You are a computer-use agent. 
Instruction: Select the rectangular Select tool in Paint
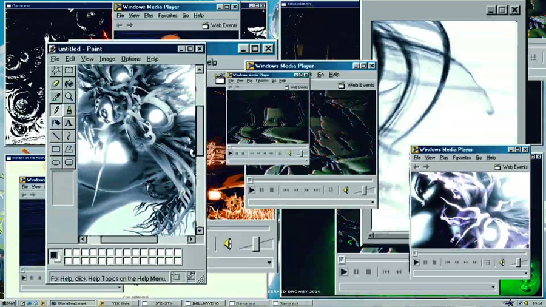(69, 70)
